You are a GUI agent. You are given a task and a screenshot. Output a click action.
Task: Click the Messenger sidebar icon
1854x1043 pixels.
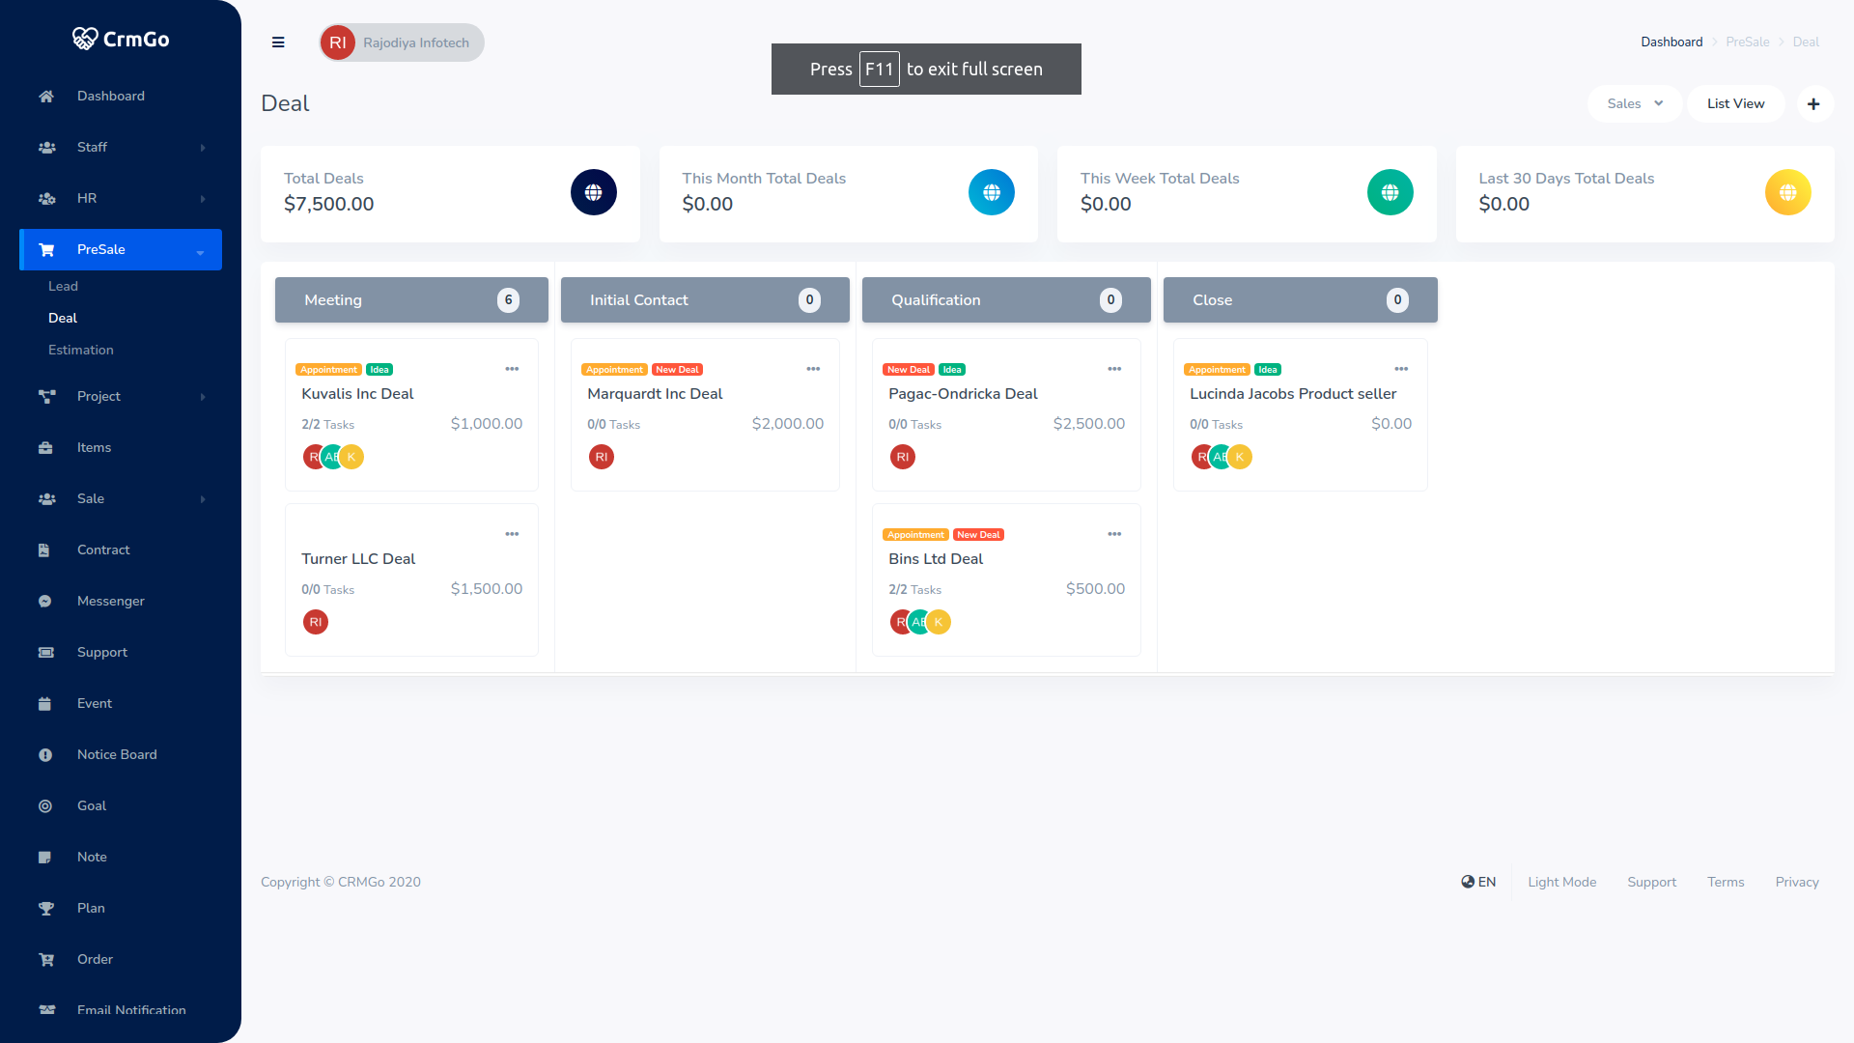[45, 602]
